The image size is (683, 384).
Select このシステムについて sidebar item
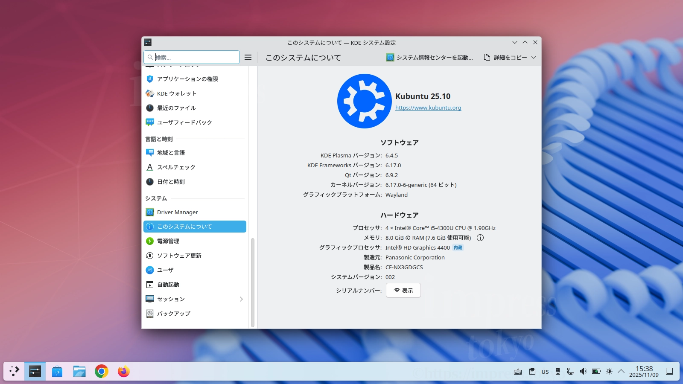(x=195, y=227)
